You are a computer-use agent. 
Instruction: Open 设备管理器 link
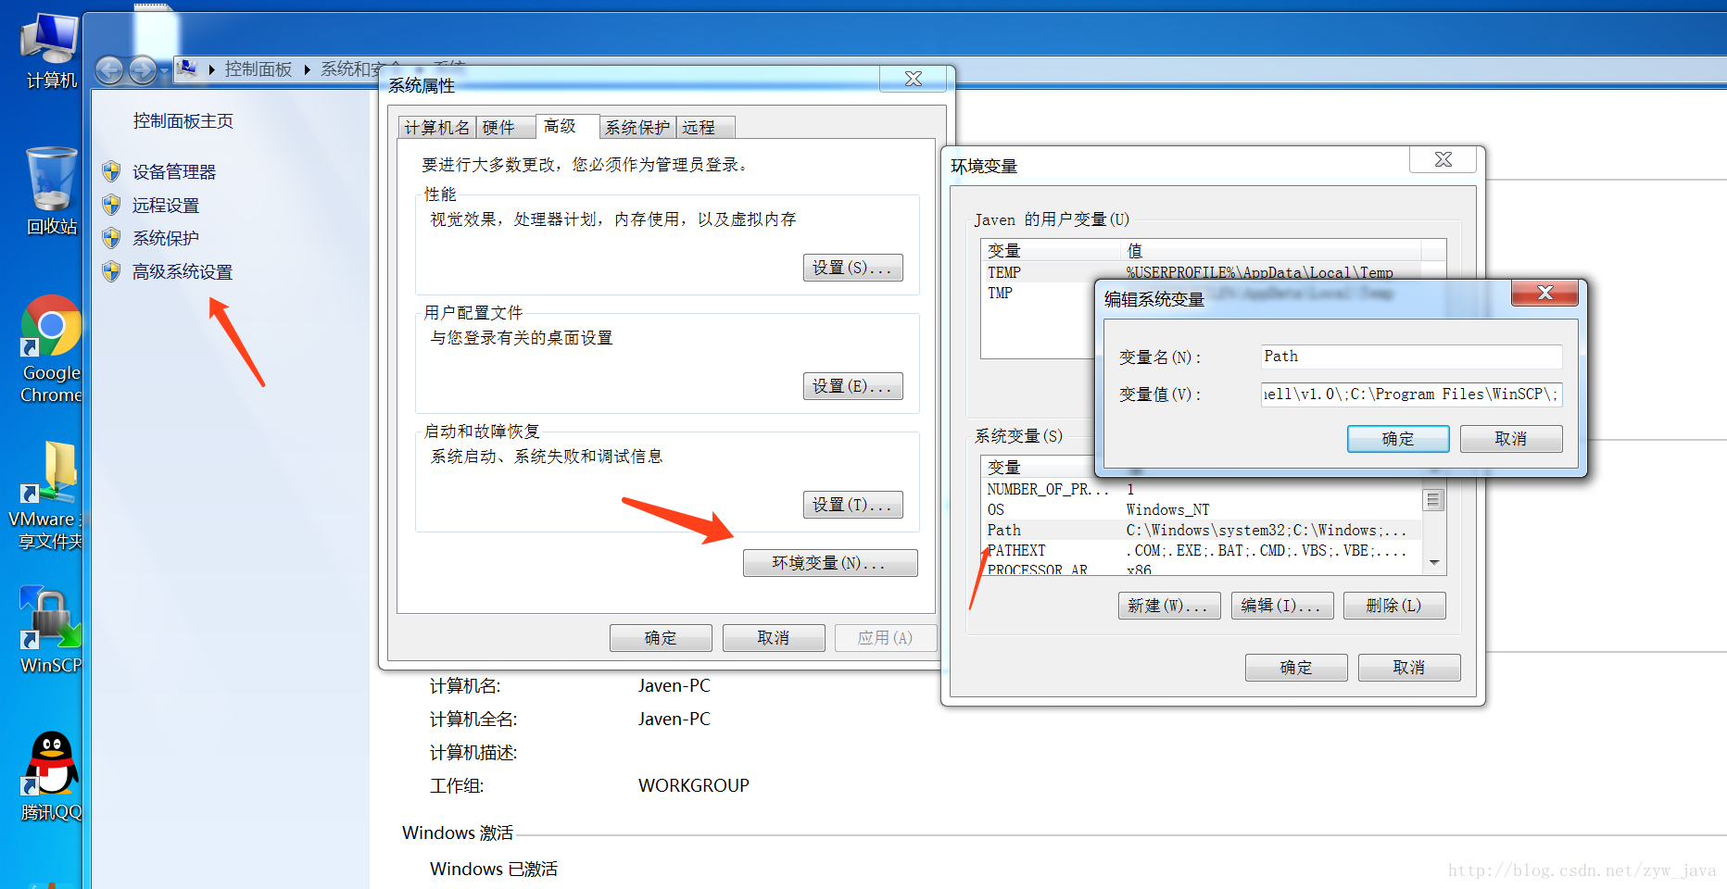174,171
